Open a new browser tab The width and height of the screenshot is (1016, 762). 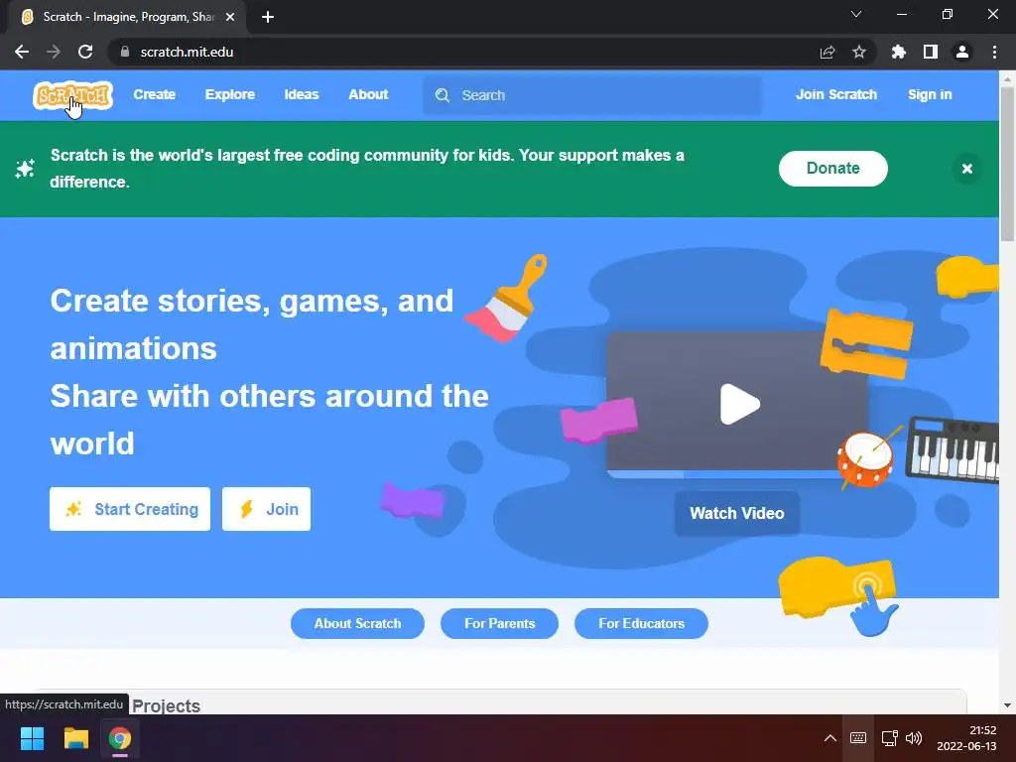(268, 17)
